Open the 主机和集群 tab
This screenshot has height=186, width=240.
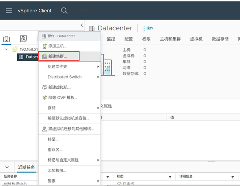tap(170, 39)
